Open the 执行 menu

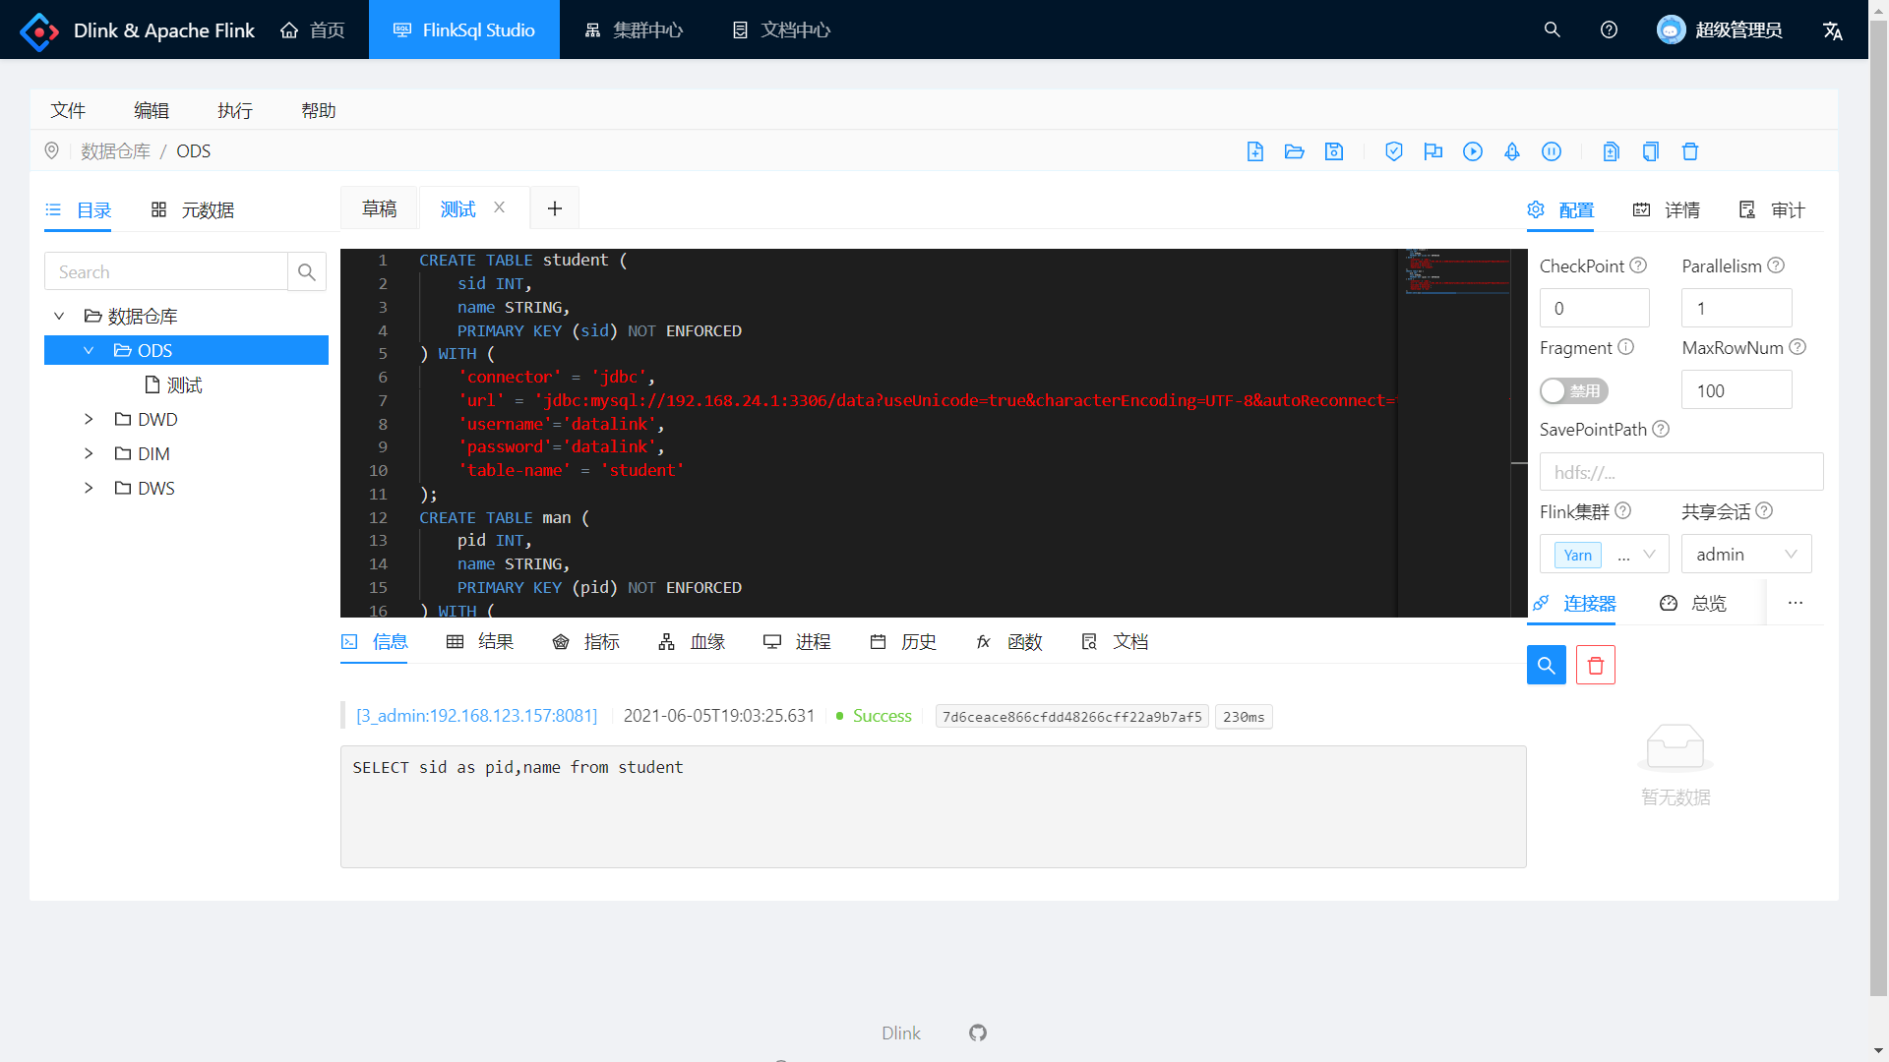tap(235, 111)
